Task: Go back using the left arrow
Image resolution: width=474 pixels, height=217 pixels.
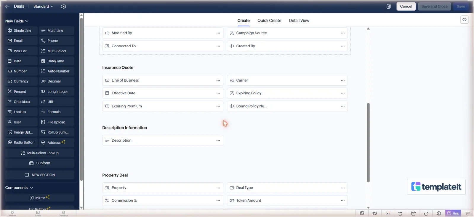Action: (x=7, y=7)
